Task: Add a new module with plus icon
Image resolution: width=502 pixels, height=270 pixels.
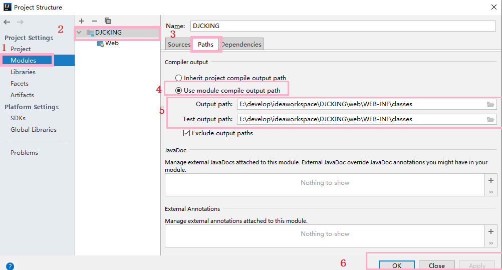Action: point(82,21)
